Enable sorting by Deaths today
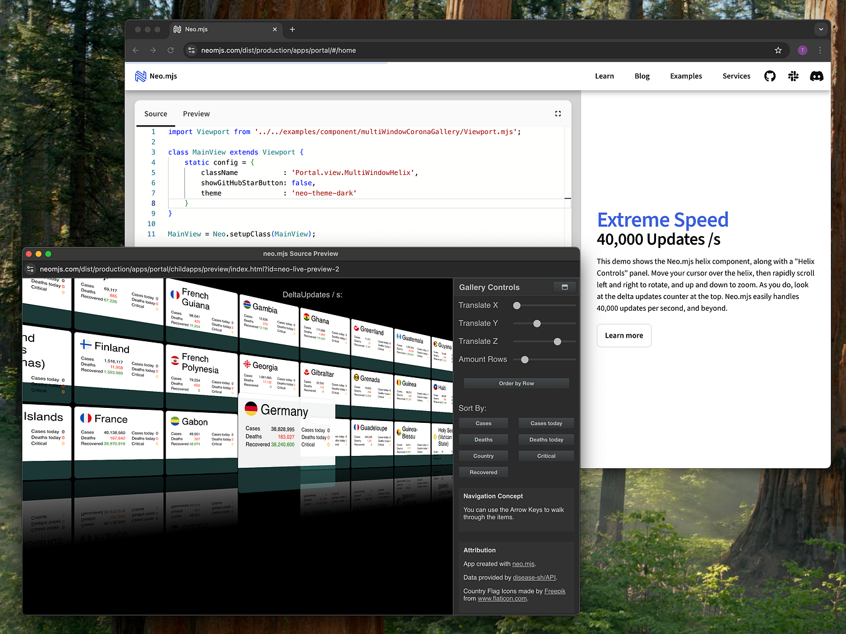This screenshot has height=634, width=846. 546,439
